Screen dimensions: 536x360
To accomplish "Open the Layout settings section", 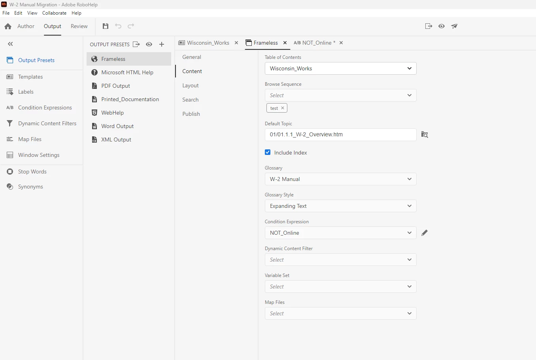I will [x=191, y=85].
